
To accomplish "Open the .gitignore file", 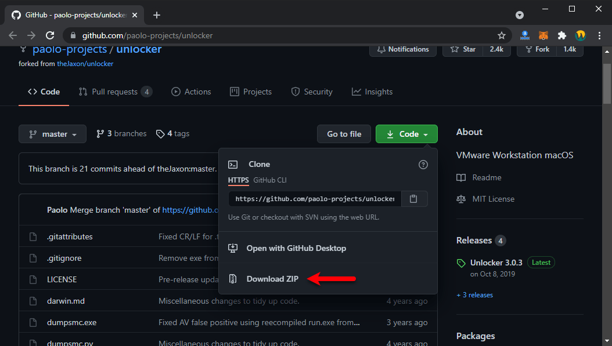I will coord(64,258).
